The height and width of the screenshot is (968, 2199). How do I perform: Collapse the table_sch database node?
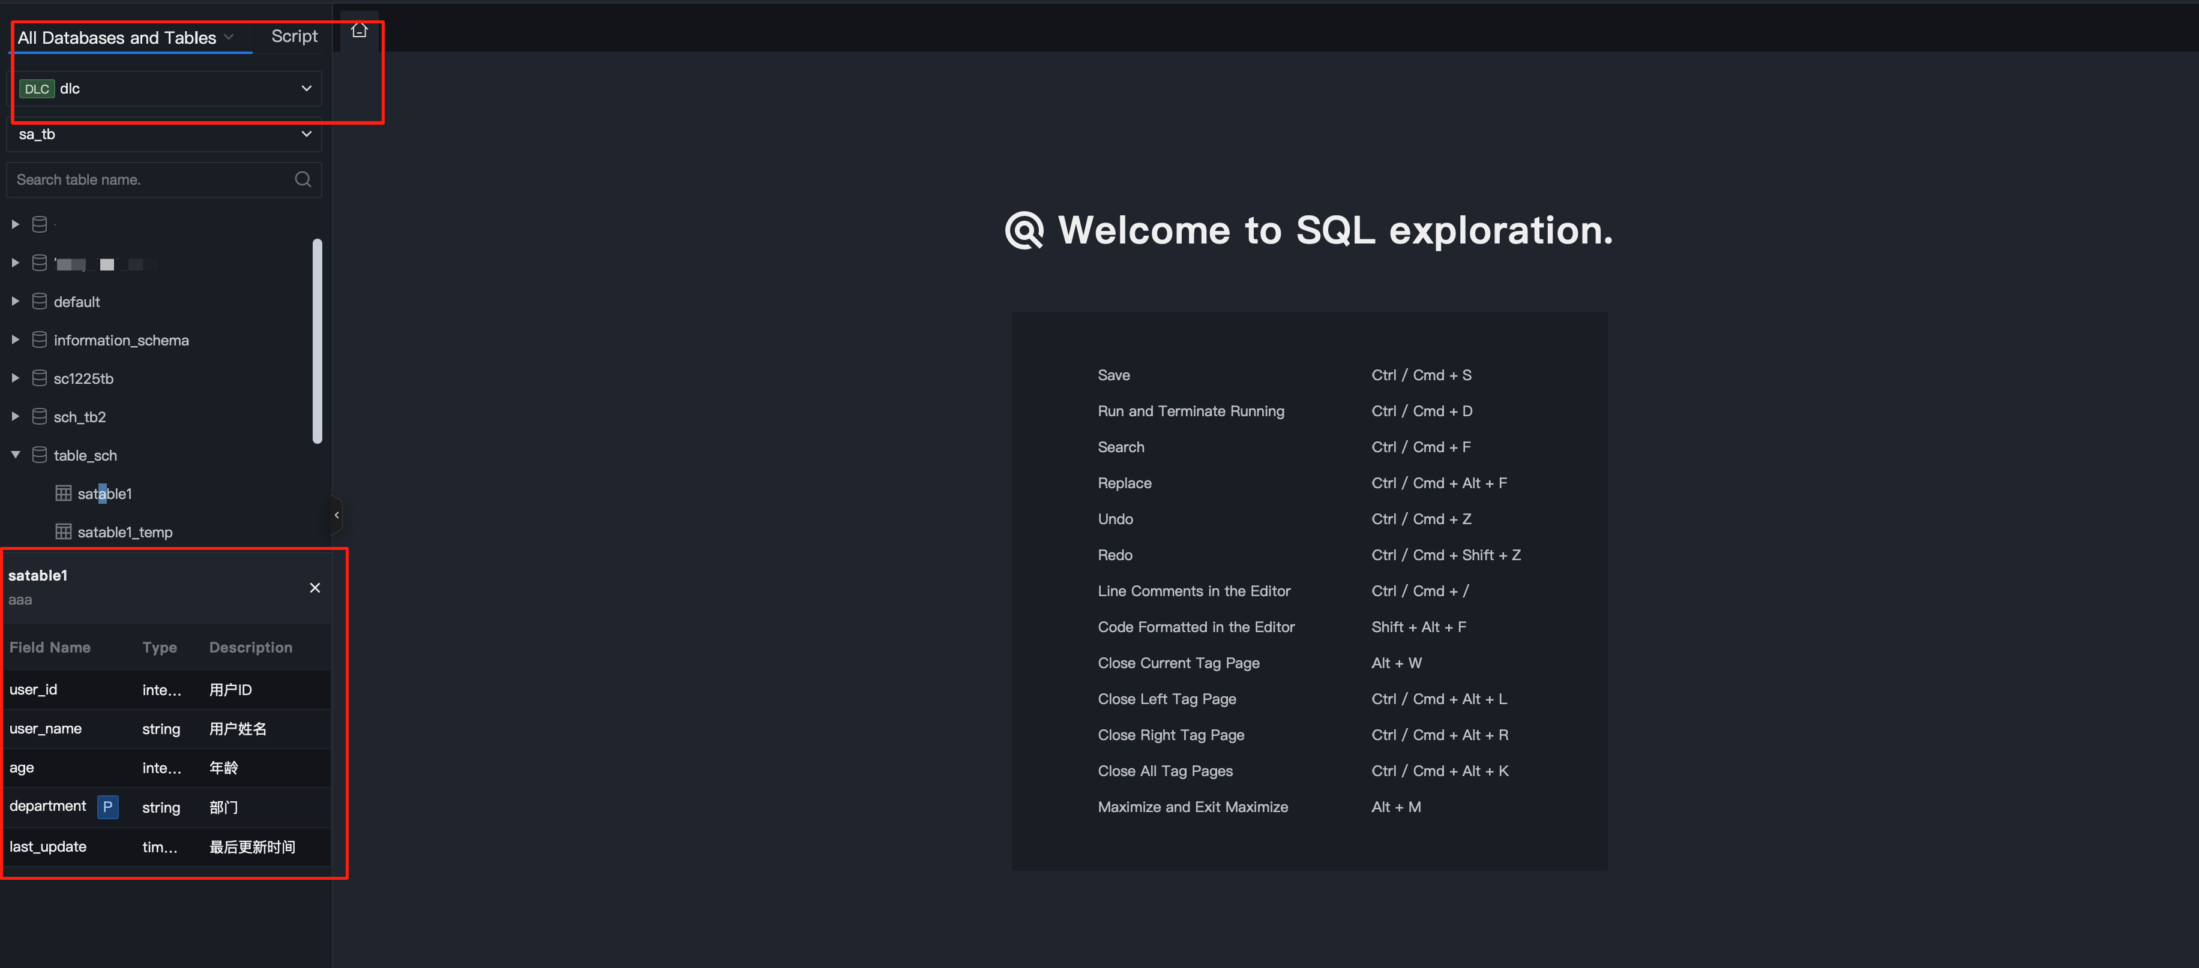tap(16, 455)
